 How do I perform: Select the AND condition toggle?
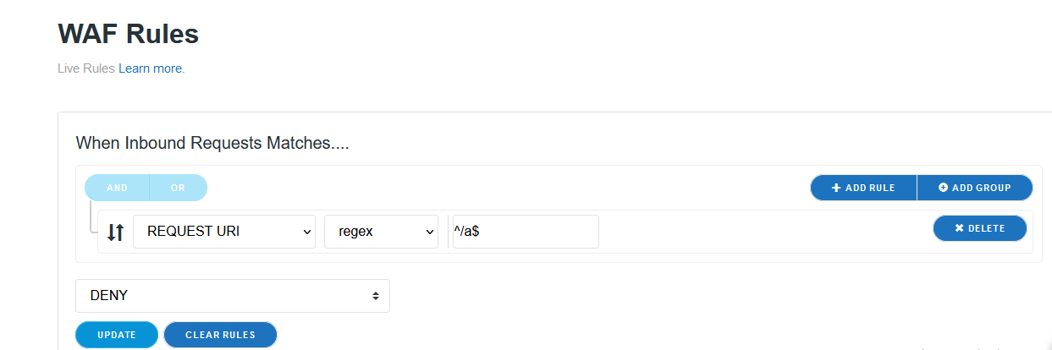point(117,188)
